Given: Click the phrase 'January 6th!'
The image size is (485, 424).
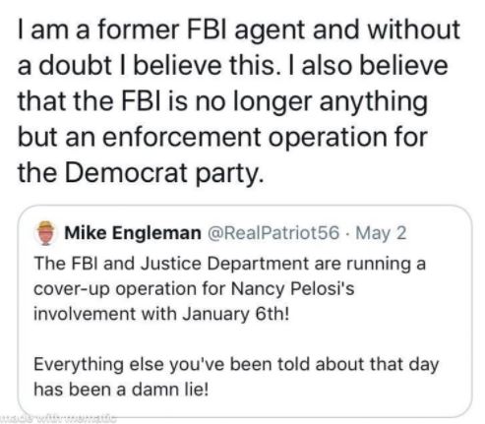Looking at the screenshot, I should [x=236, y=314].
